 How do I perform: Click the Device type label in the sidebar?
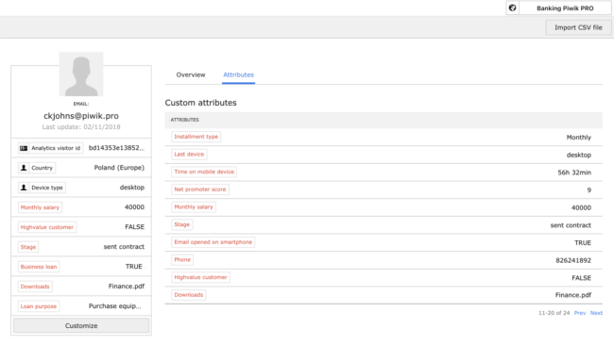(47, 188)
